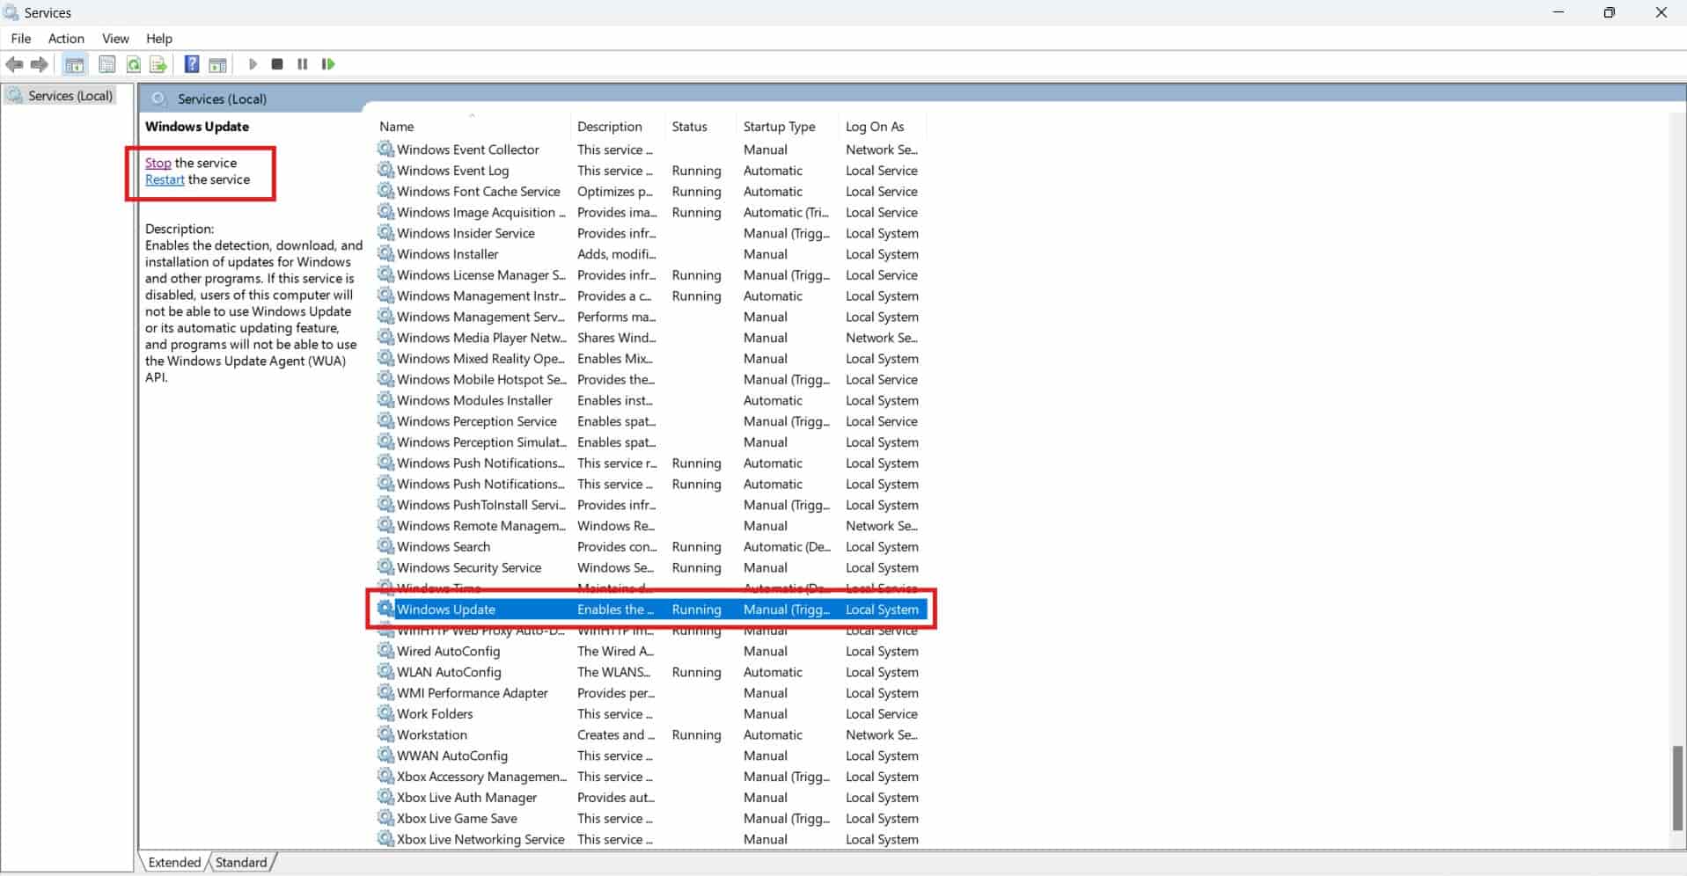The width and height of the screenshot is (1687, 876).
Task: Toggle the Show/Hide Action Pane icon
Action: [x=217, y=64]
